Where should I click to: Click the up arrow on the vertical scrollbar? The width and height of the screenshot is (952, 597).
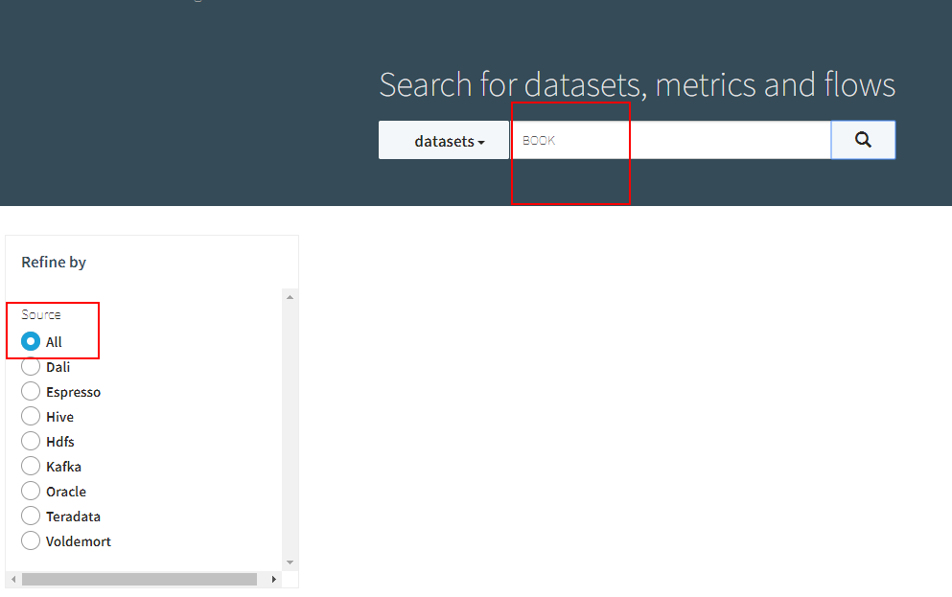click(290, 296)
